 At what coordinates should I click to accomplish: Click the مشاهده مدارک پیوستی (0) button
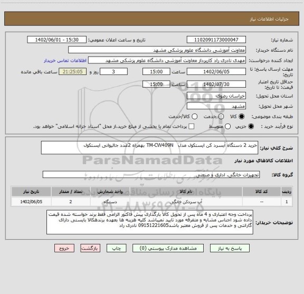168,248
